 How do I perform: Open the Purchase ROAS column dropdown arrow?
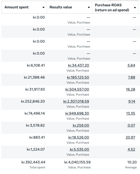(135, 8)
